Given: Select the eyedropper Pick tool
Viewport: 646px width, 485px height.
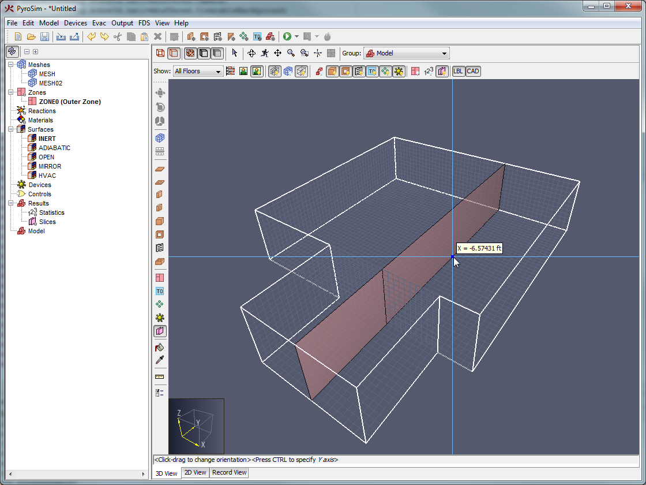Looking at the screenshot, I should (x=160, y=360).
